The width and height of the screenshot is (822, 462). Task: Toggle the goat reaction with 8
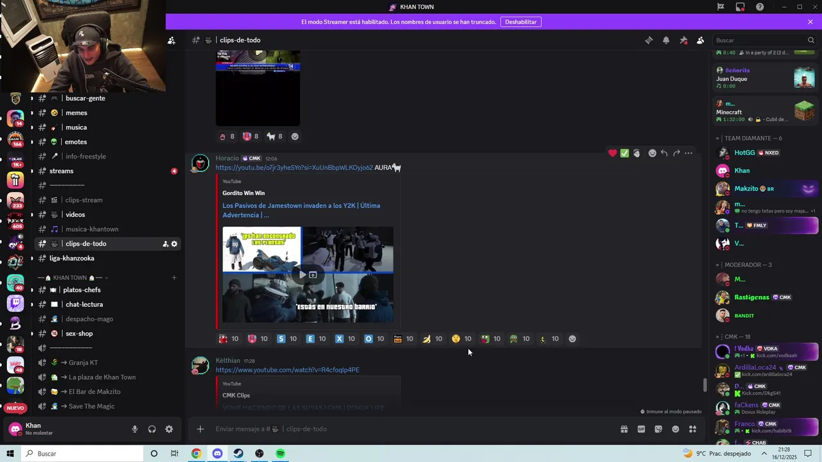275,136
